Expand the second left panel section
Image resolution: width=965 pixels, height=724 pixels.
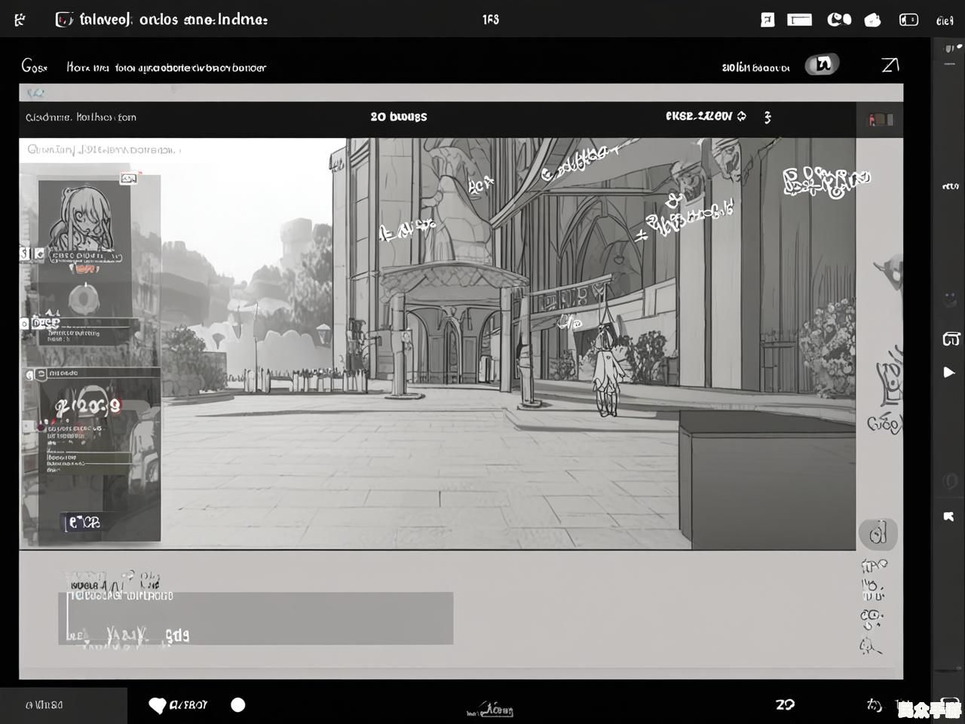[26, 324]
